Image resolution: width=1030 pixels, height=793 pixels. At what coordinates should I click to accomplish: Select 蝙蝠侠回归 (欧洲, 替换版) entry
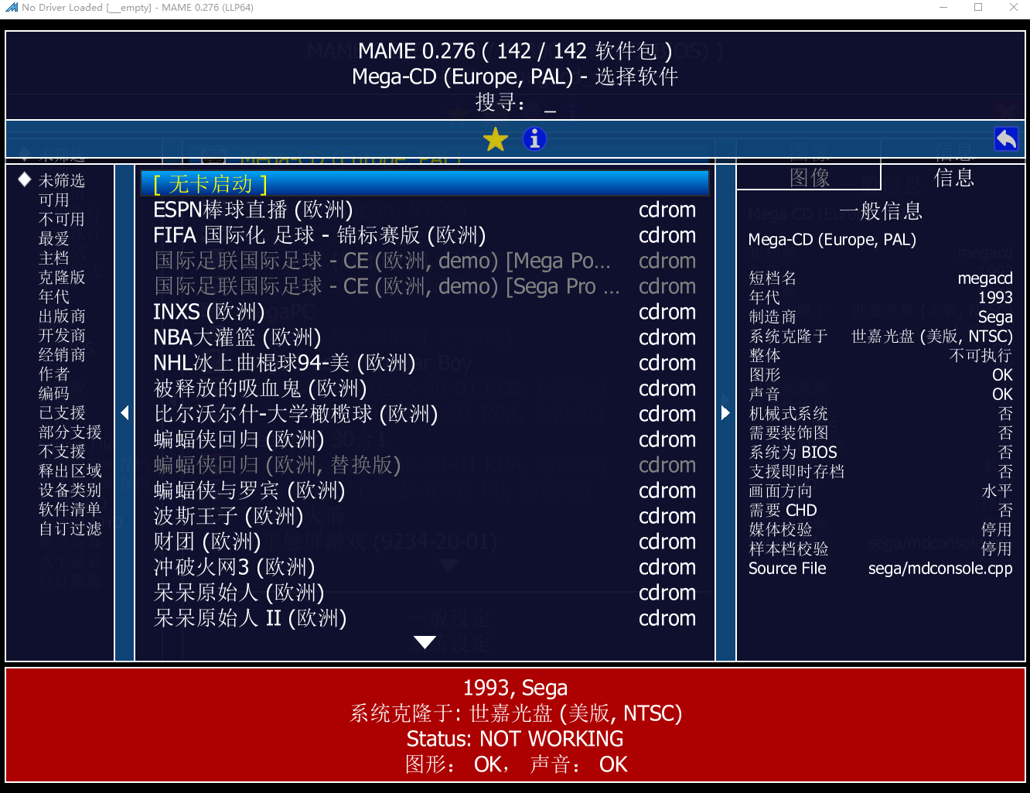click(425, 465)
